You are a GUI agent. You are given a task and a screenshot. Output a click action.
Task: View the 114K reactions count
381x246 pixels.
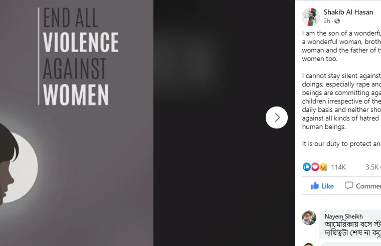click(338, 167)
